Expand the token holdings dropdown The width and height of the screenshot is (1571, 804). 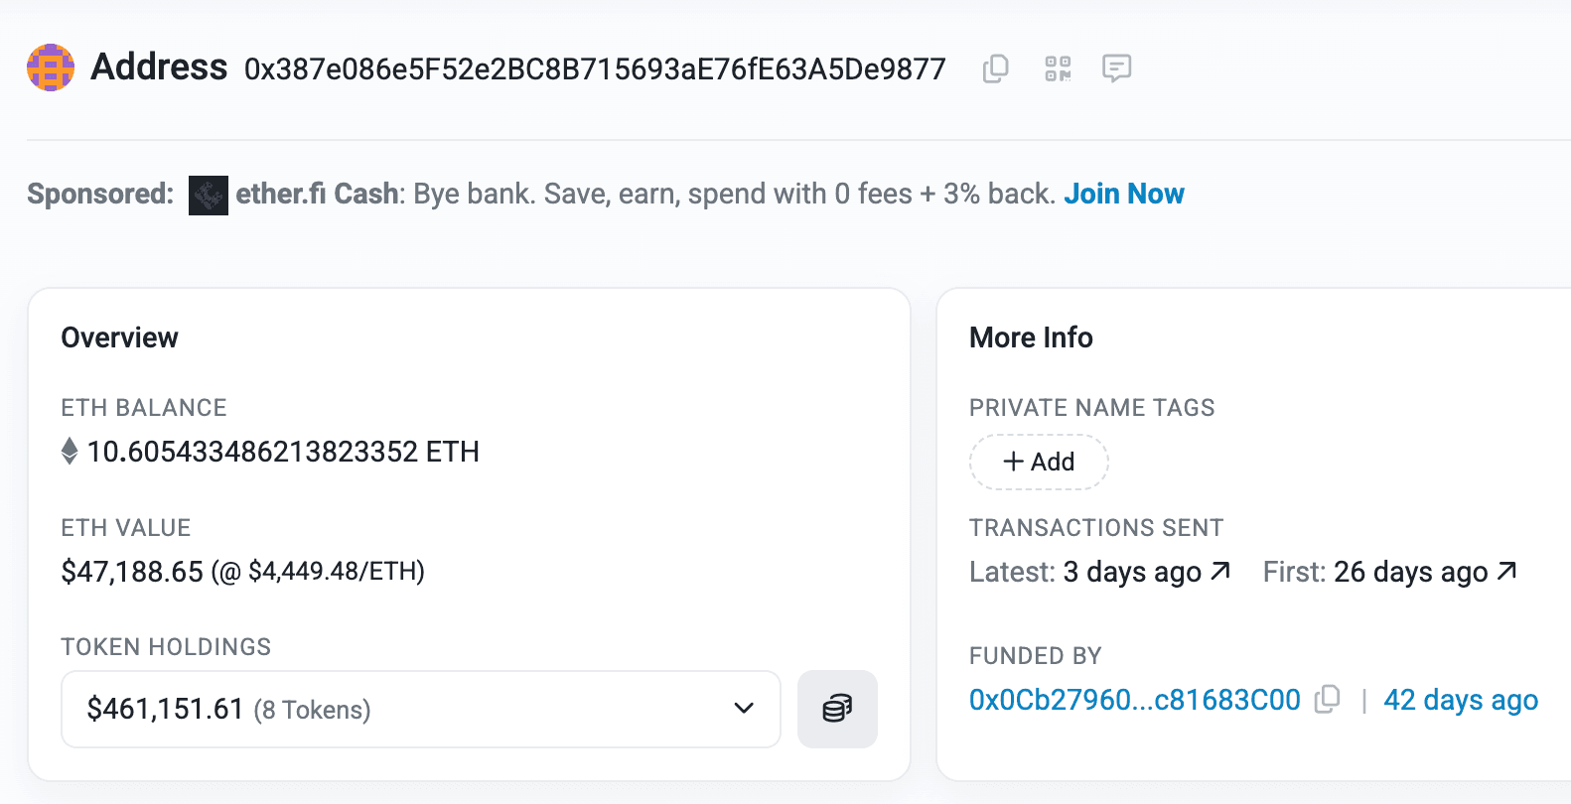coord(421,709)
